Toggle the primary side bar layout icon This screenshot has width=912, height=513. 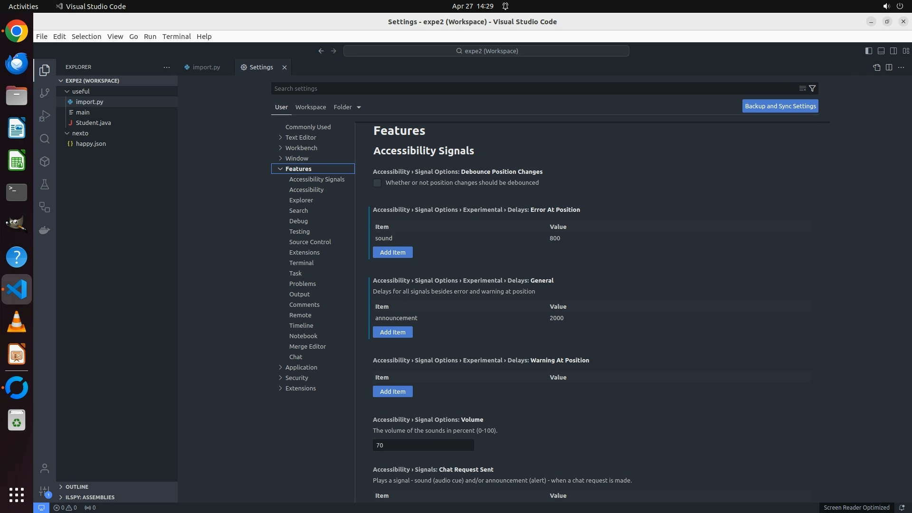(868, 51)
